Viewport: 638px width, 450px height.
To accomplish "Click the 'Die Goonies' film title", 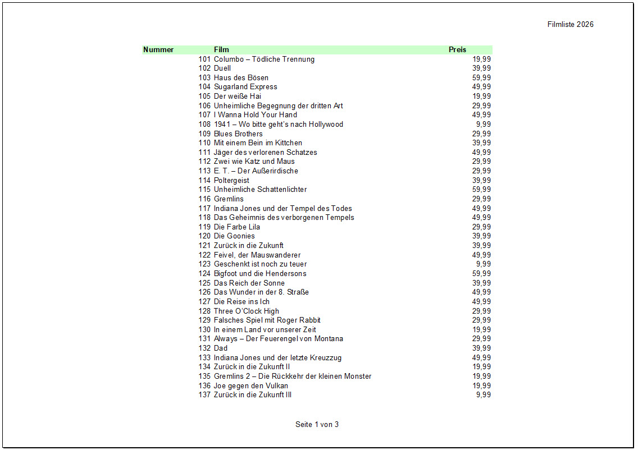I will [234, 236].
